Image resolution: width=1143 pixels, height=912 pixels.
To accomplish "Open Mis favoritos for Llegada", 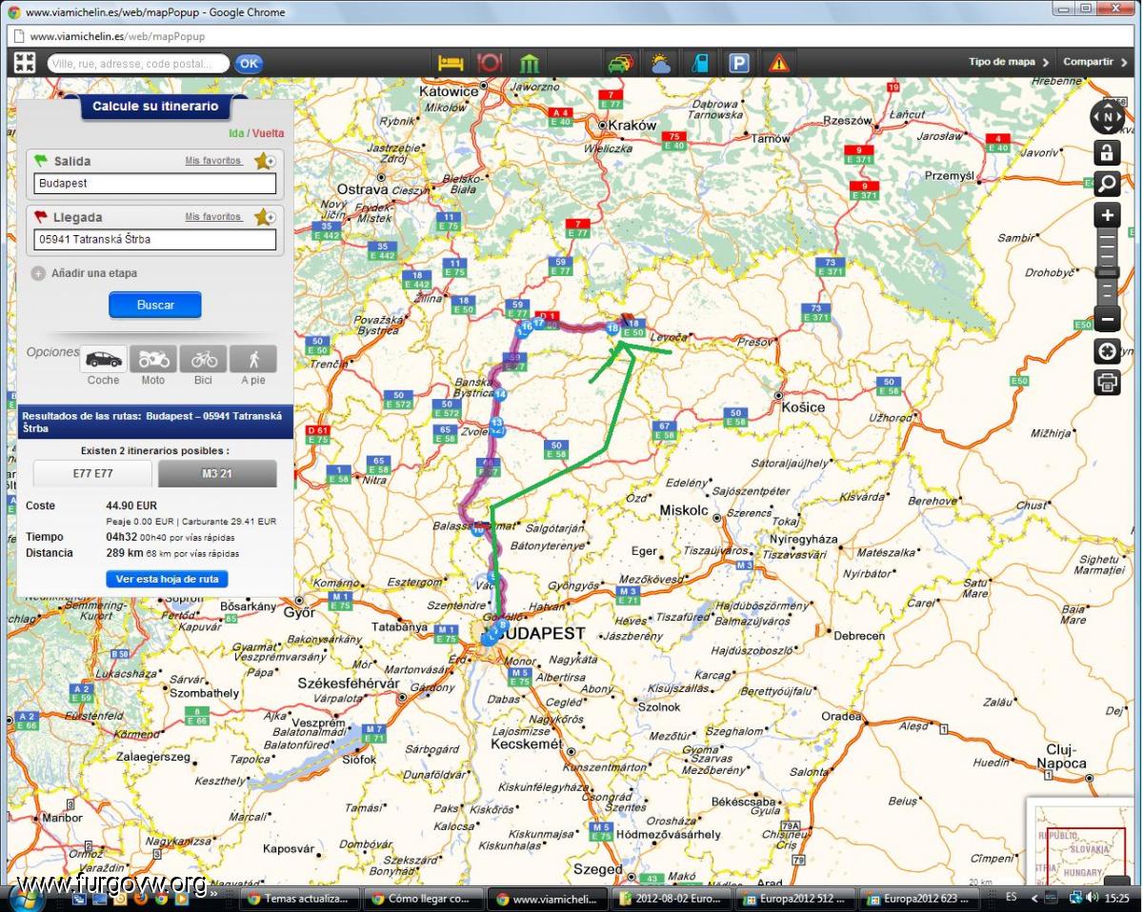I will pyautogui.click(x=213, y=217).
